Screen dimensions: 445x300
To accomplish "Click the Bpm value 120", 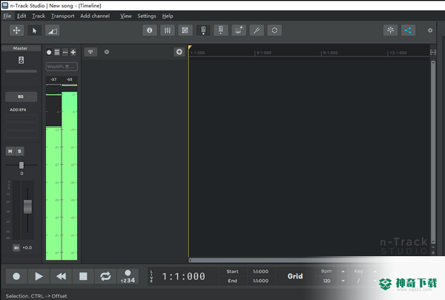I will [x=326, y=281].
